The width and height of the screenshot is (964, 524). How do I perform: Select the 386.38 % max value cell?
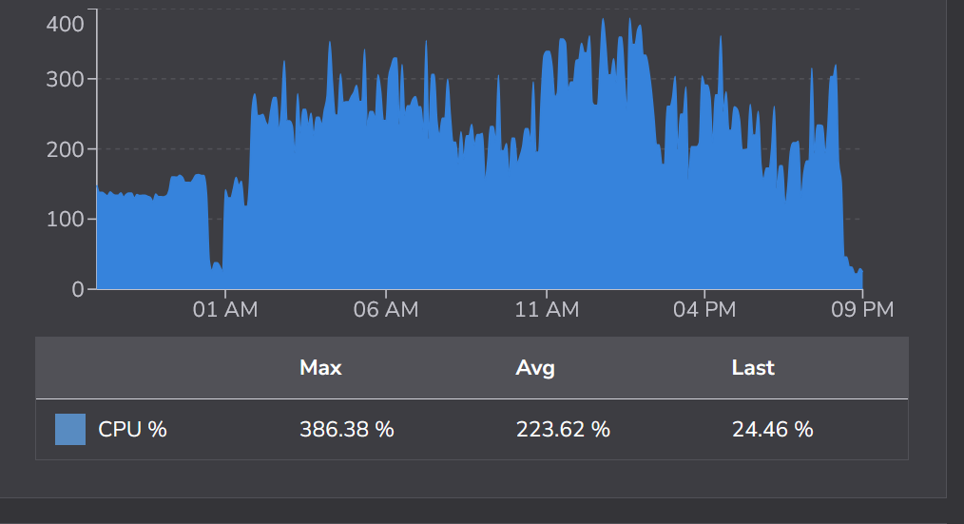346,429
